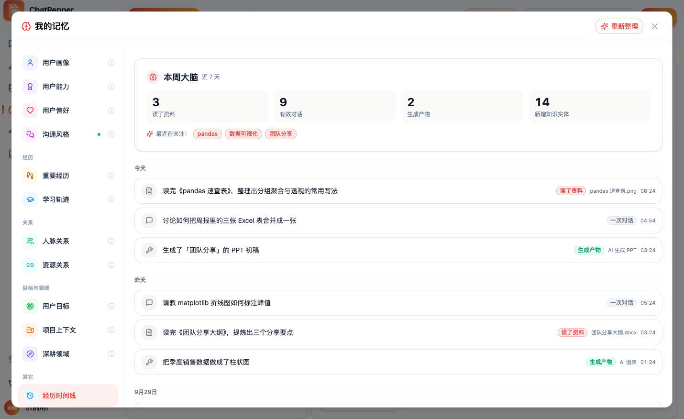This screenshot has width=684, height=419.
Task: Click the AI 生成 PPT source label
Action: click(x=622, y=250)
